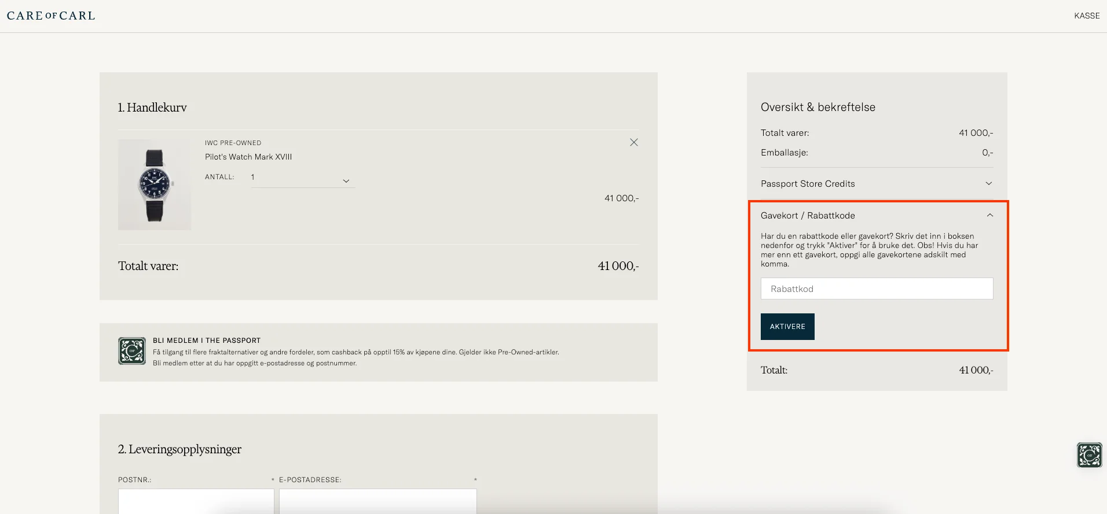This screenshot has width=1107, height=514.
Task: Collapse the Gavekort / Rabattkode section
Action: [x=877, y=216]
